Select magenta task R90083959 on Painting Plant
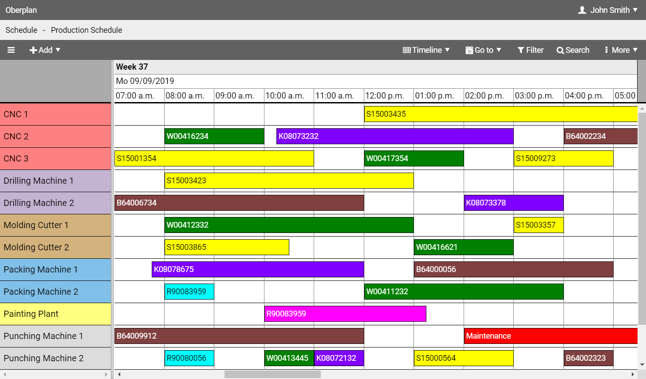646x379 pixels. click(345, 314)
